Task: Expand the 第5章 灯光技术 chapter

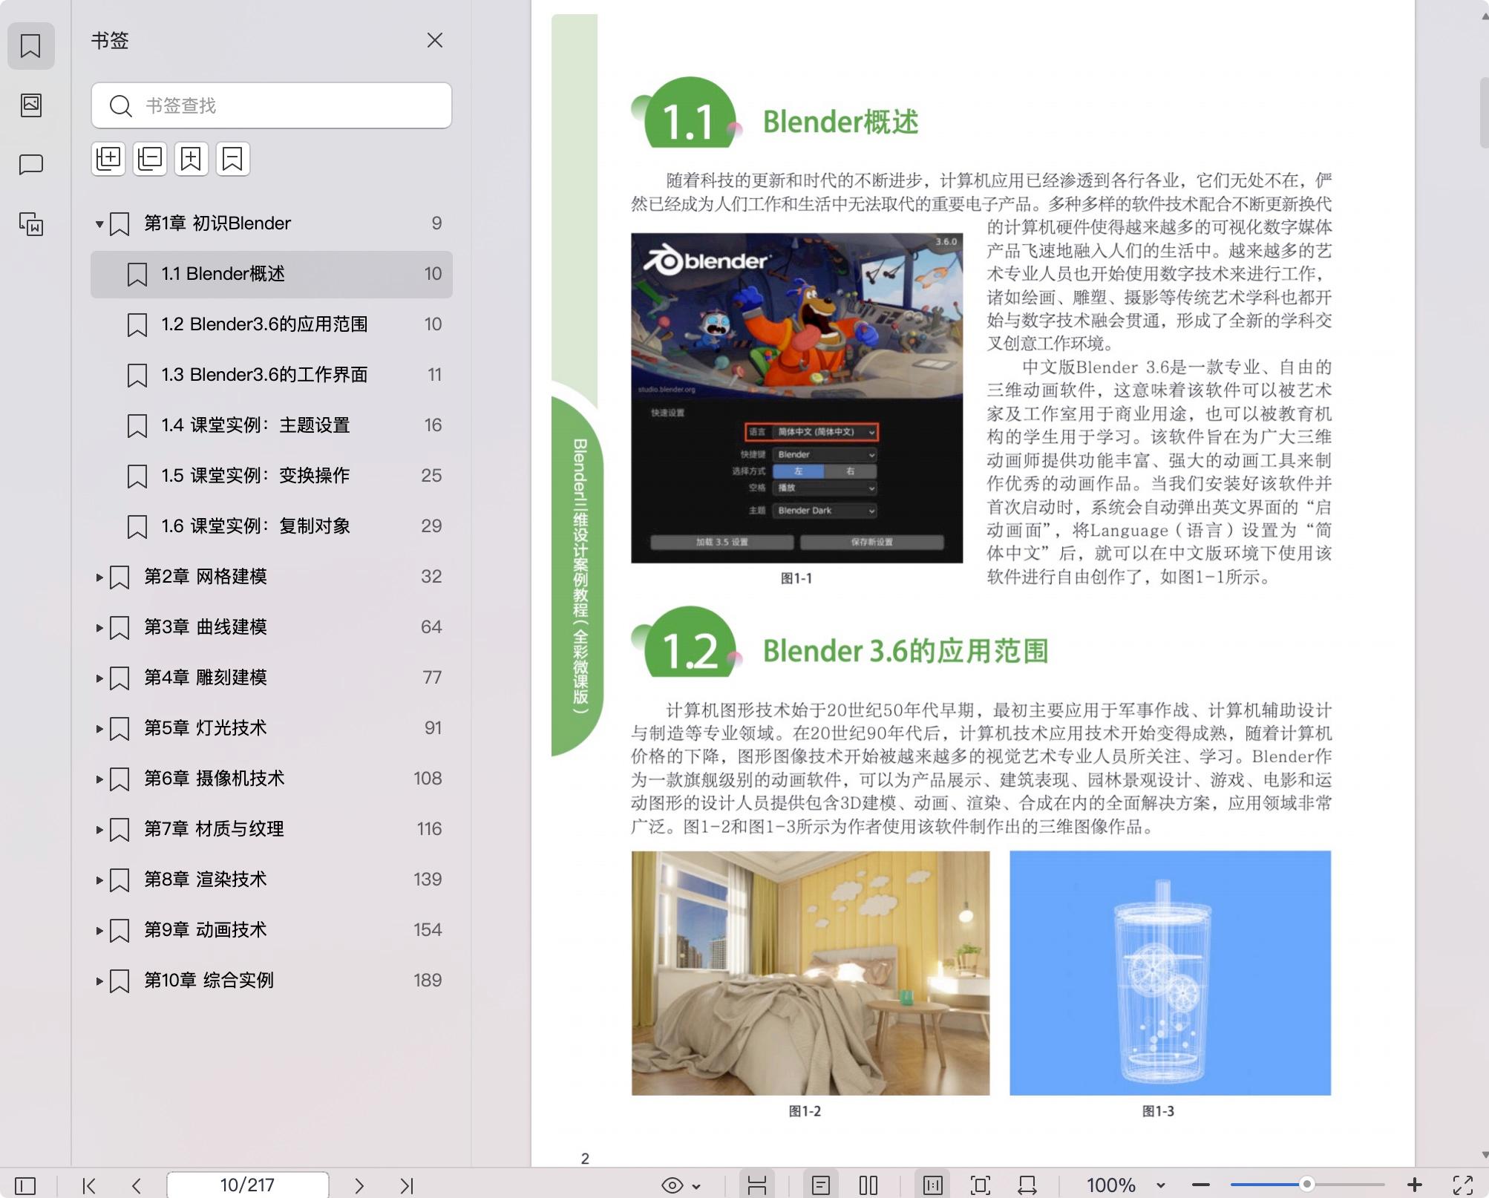Action: tap(99, 728)
